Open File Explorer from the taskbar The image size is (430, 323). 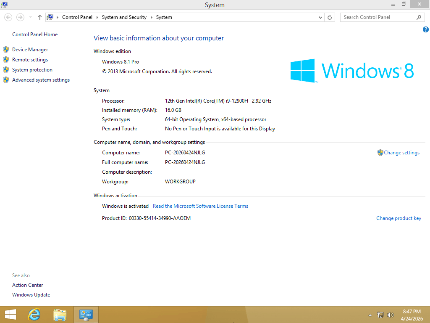[x=60, y=315]
